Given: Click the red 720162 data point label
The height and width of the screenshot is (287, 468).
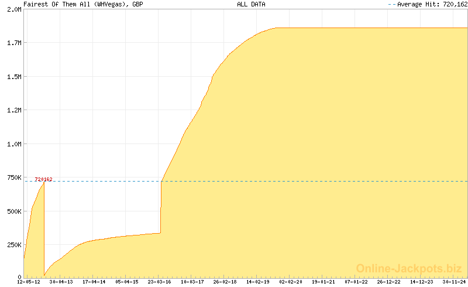Looking at the screenshot, I should click(43, 179).
